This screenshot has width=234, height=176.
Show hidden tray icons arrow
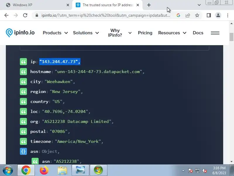(183, 170)
